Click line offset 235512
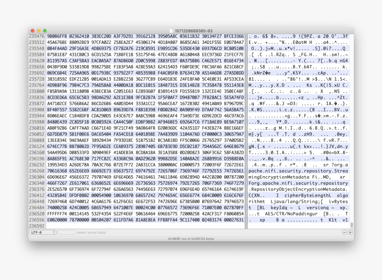 37,42
